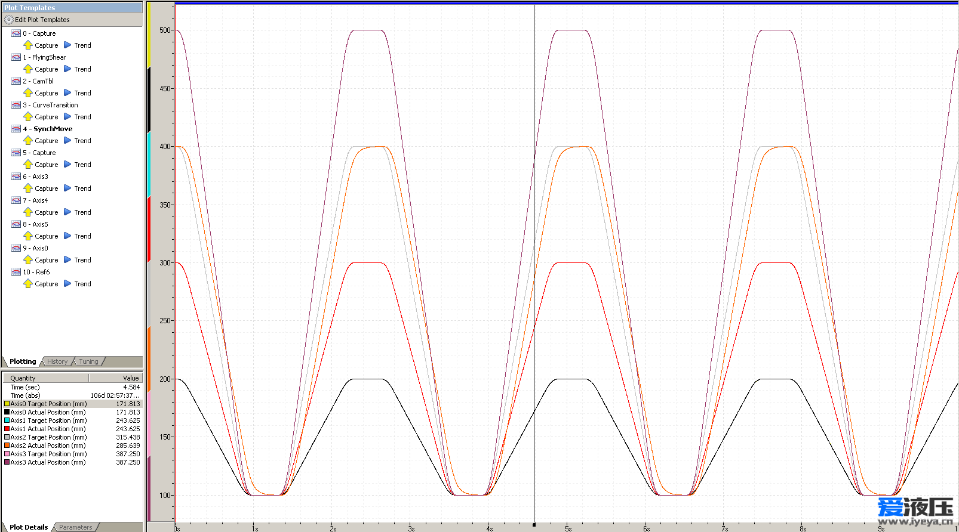Viewport: 959px width, 532px height.
Task: Click yellow Axis0 Target Position swatch
Action: (7, 404)
